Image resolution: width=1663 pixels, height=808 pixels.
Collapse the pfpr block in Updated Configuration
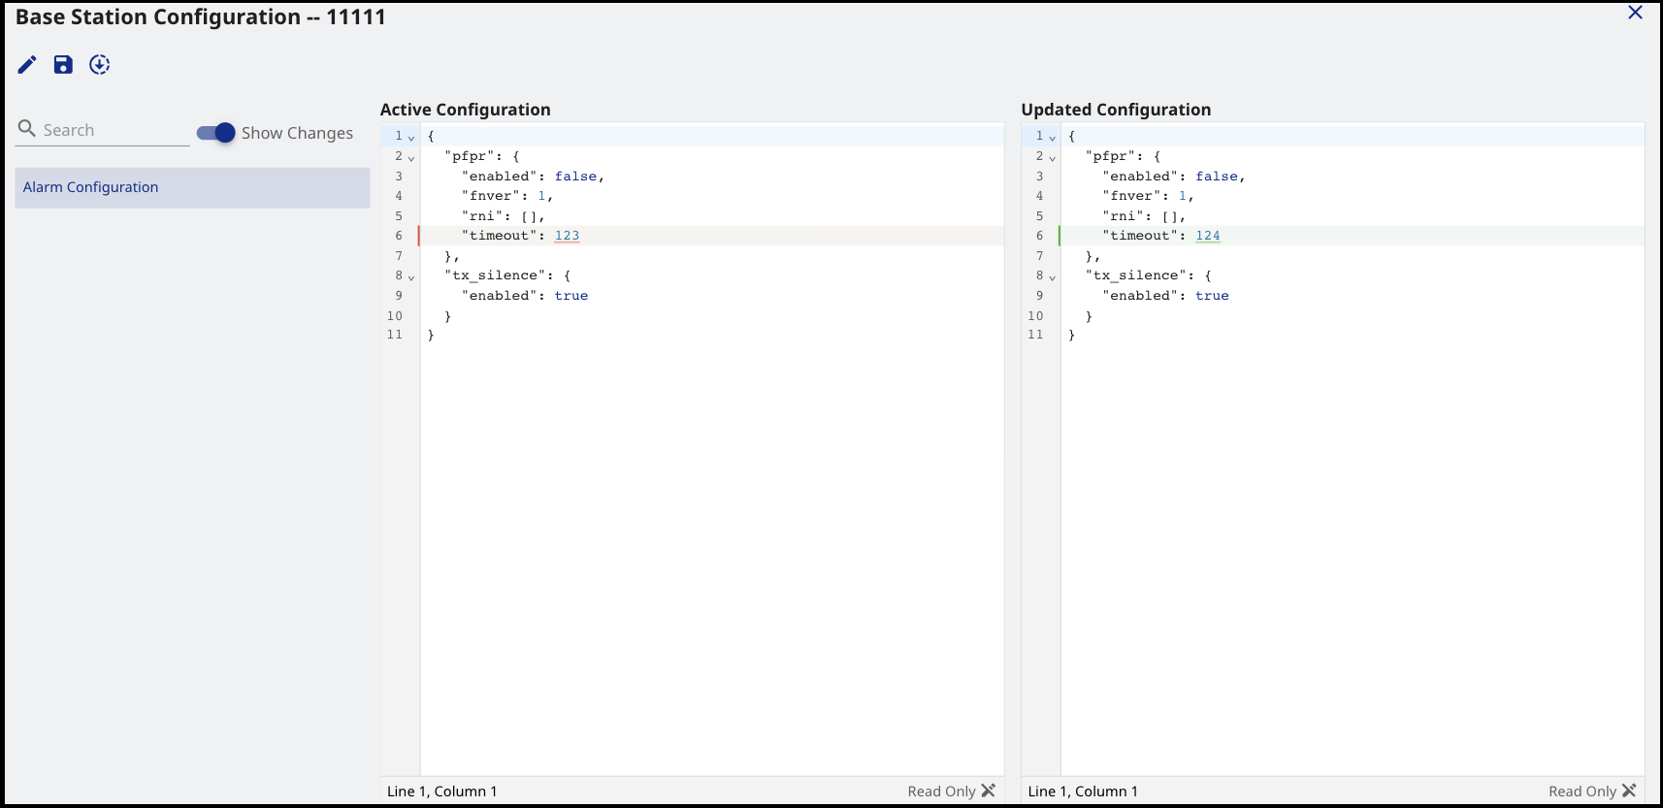(x=1052, y=158)
